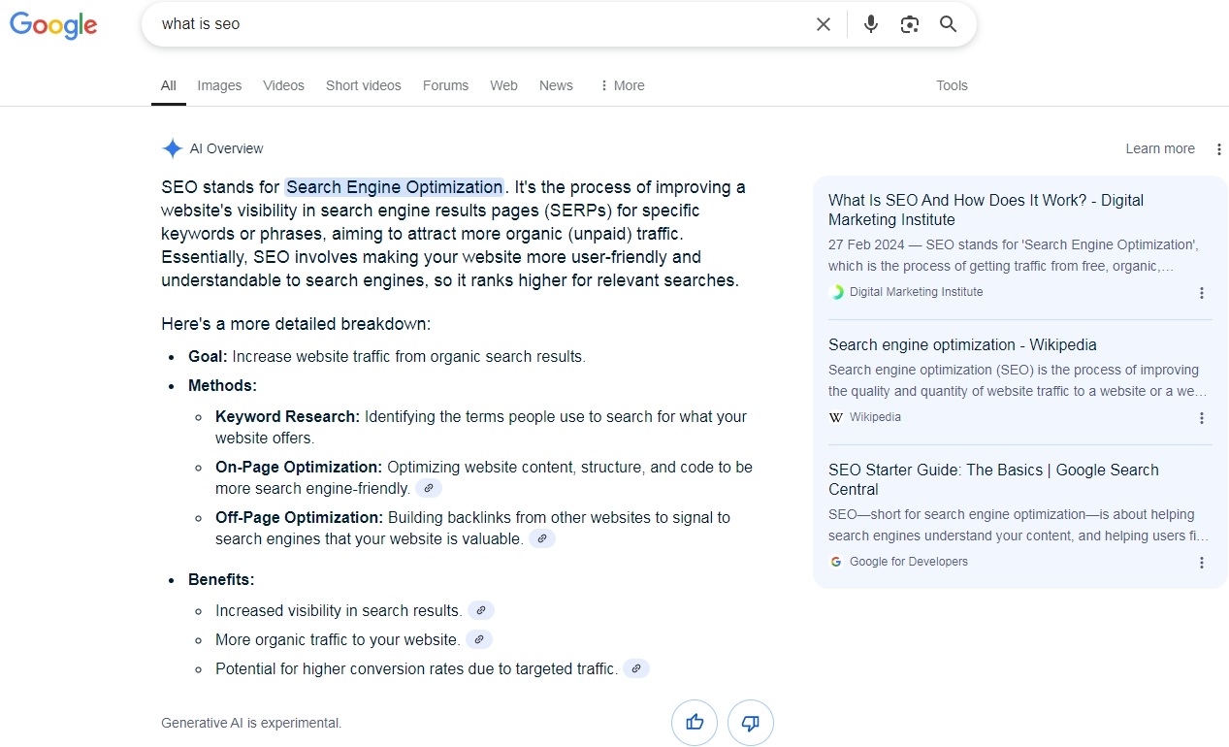The width and height of the screenshot is (1229, 747).
Task: Click the 'Goal:' bullet label
Action: coord(208,356)
